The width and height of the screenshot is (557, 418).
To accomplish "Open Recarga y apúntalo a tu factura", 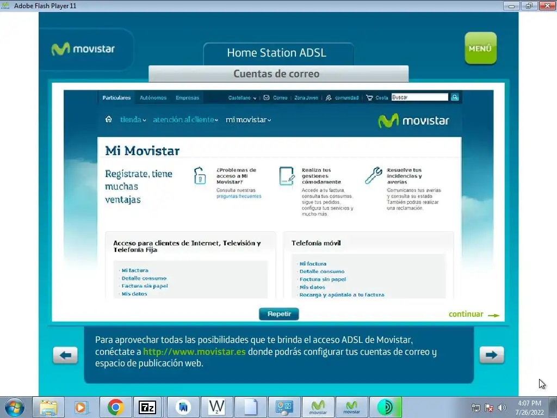I will (342, 295).
